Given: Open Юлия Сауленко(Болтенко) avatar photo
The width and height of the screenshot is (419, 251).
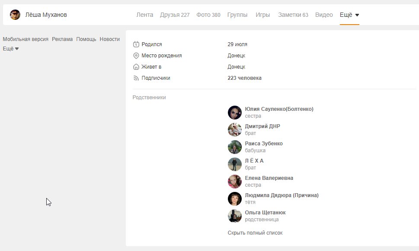Looking at the screenshot, I should [x=234, y=113].
